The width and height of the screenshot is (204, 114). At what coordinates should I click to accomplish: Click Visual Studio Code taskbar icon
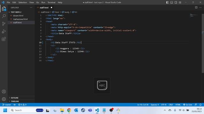(97, 110)
